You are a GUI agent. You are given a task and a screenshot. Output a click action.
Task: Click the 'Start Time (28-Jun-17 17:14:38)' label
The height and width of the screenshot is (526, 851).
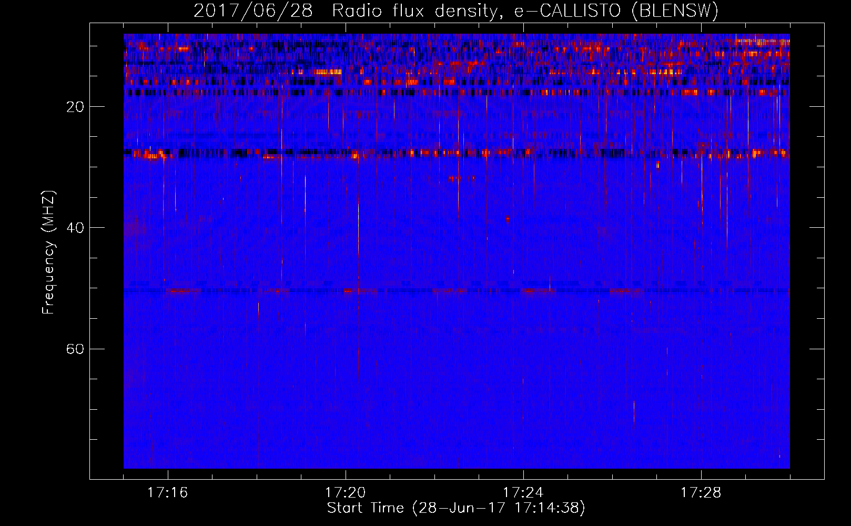(x=456, y=508)
